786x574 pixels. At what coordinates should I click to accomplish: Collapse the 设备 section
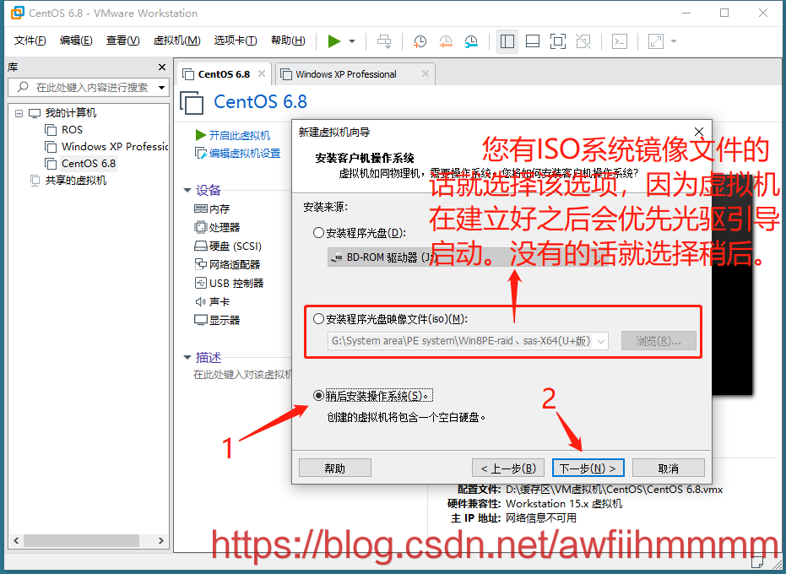pos(187,191)
